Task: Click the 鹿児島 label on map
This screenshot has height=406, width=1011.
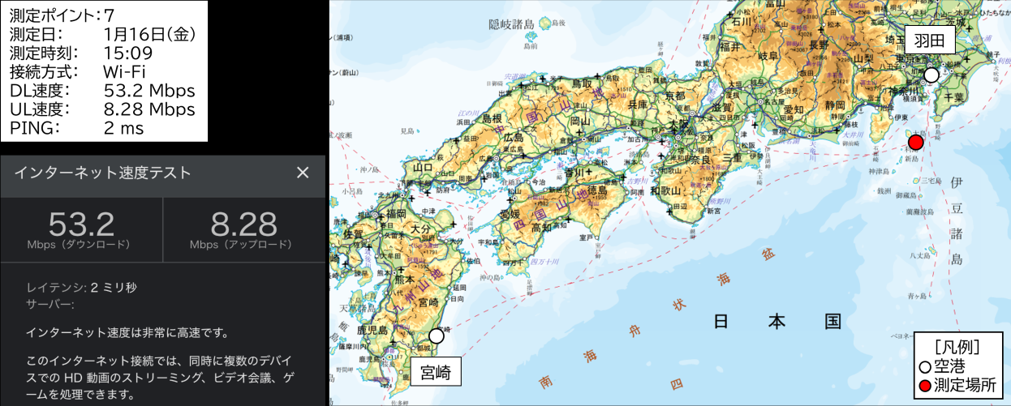Action: (x=373, y=331)
